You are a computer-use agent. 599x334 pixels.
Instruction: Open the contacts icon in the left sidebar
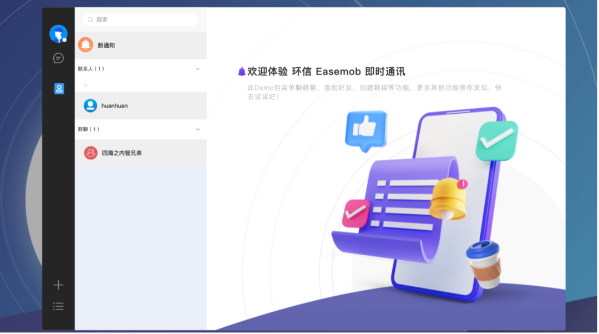pos(58,88)
